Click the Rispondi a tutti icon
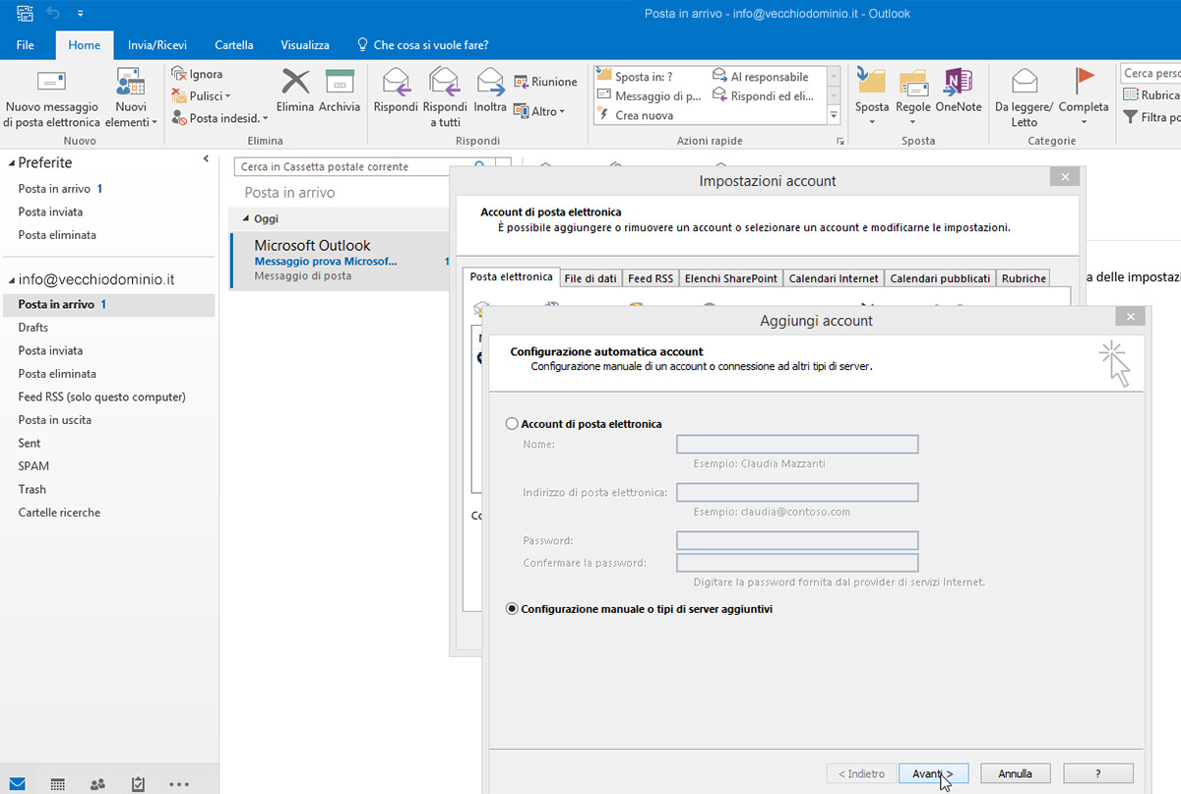 click(445, 81)
